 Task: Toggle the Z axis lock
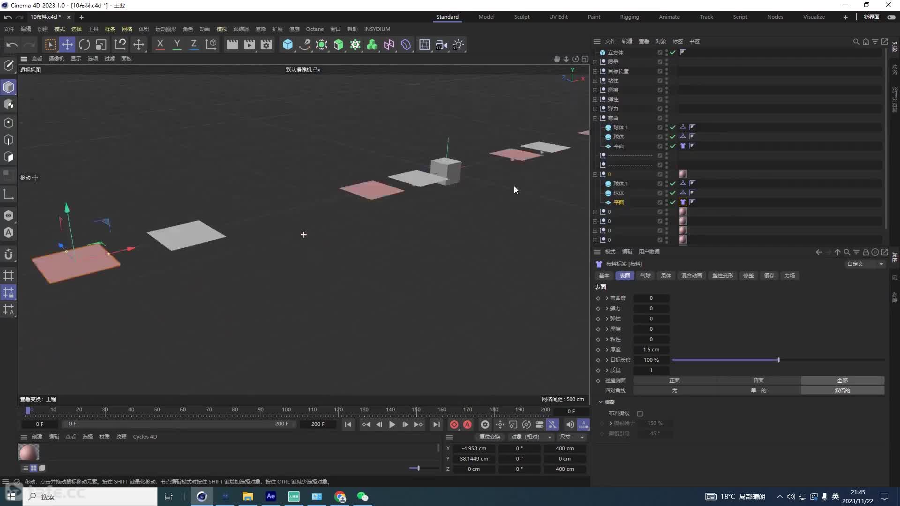pyautogui.click(x=194, y=45)
